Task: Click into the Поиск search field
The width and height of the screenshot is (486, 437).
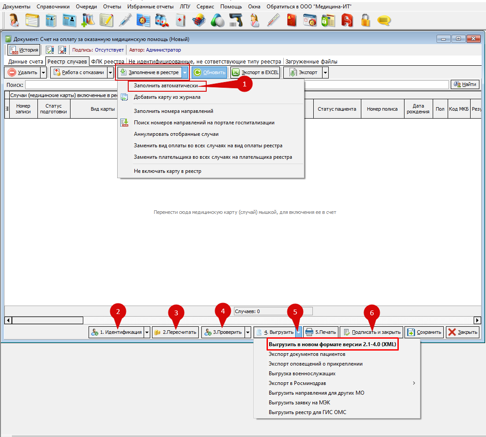Action: click(237, 85)
